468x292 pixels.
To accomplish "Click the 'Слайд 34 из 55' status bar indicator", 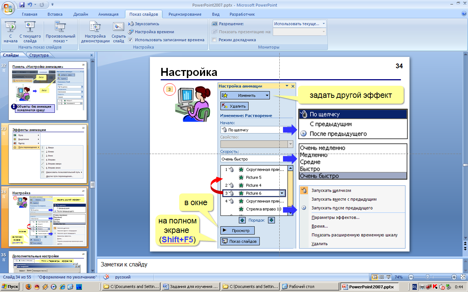I will [18, 277].
